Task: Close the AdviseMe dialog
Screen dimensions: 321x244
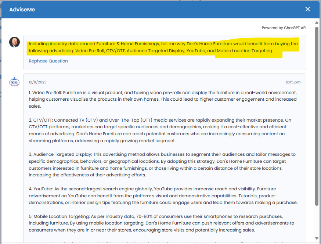Action: pos(307,9)
